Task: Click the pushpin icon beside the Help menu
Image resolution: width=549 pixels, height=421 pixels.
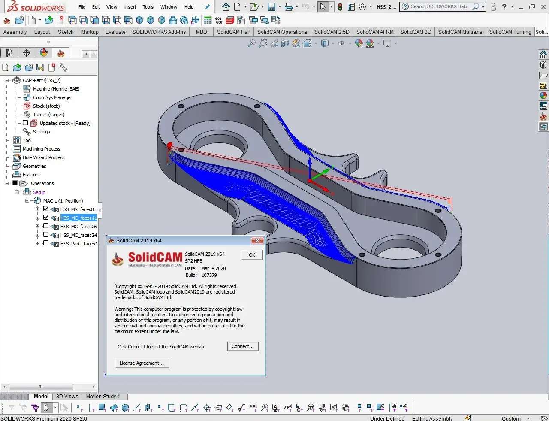Action: [208, 7]
